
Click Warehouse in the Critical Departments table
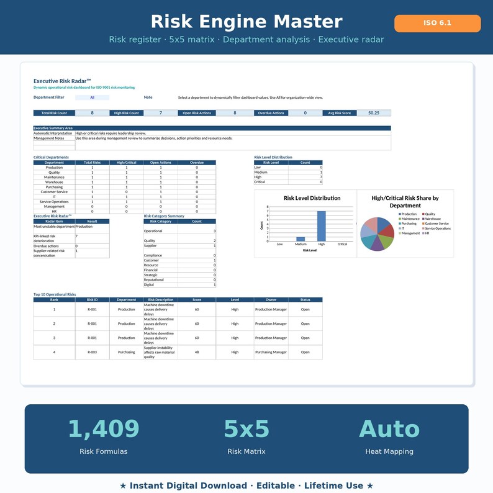[x=54, y=182]
